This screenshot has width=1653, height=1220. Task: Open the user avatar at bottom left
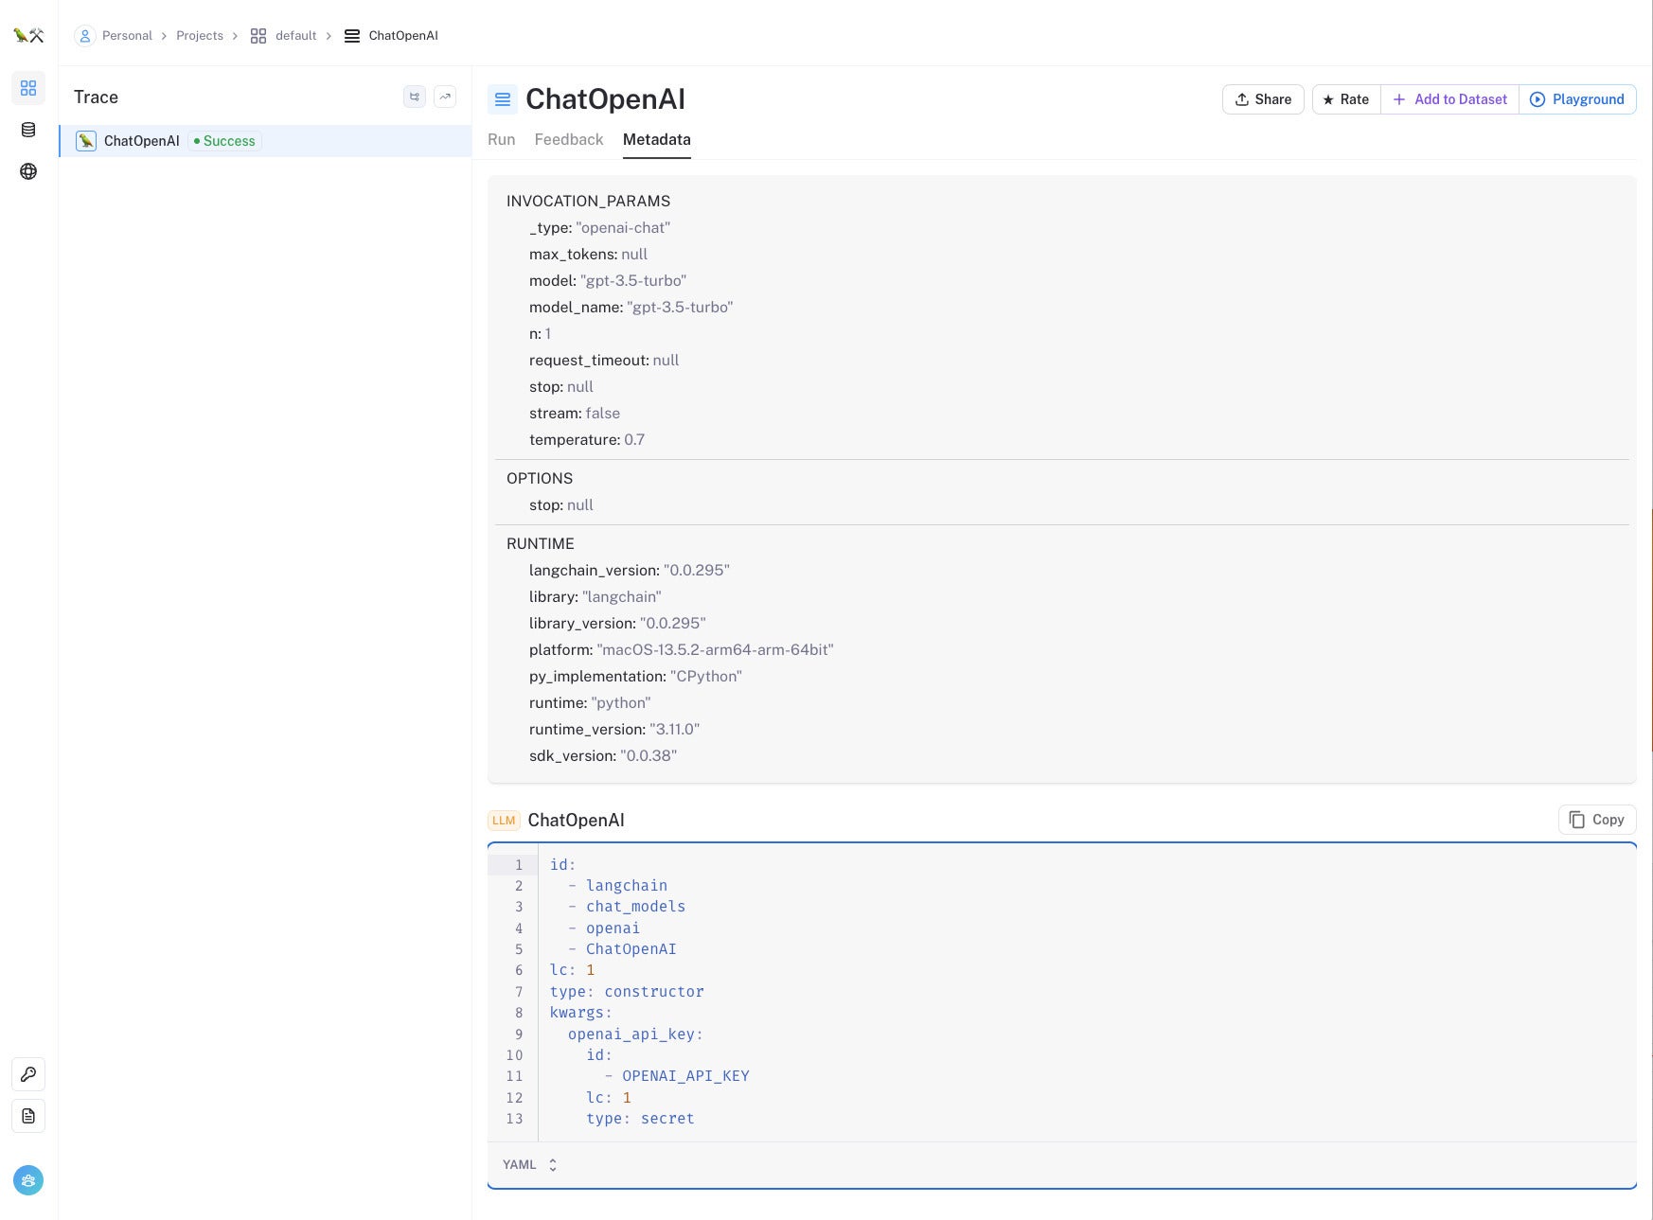click(x=28, y=1180)
